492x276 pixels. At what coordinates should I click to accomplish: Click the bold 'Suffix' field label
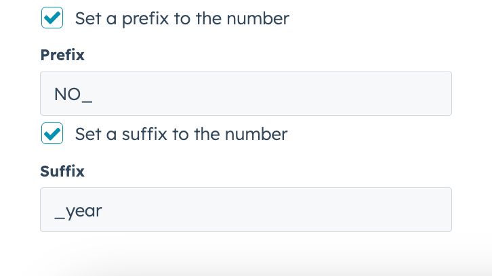pyautogui.click(x=62, y=171)
